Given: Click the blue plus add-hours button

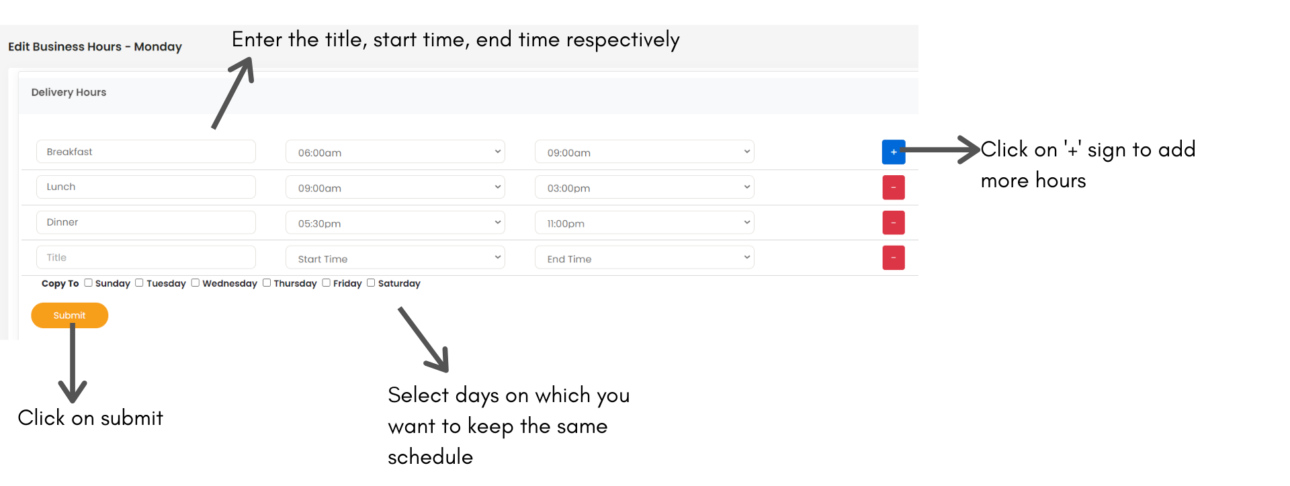Looking at the screenshot, I should pos(893,152).
